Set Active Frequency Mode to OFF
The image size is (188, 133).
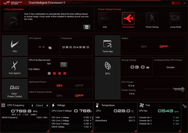pos(79,96)
